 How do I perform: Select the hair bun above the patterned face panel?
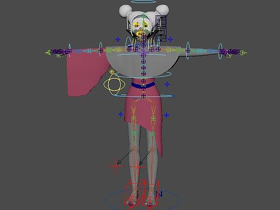point(163,10)
